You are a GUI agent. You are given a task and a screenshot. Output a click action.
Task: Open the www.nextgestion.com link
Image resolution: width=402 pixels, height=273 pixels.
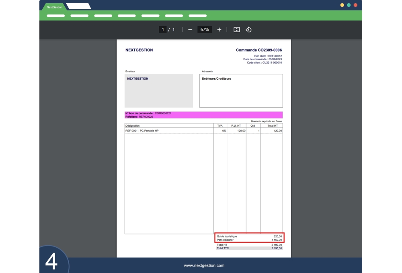coord(204,265)
